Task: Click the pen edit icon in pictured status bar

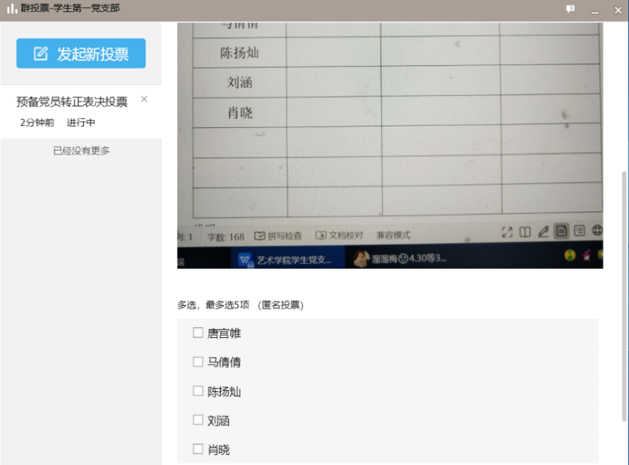Action: click(543, 232)
